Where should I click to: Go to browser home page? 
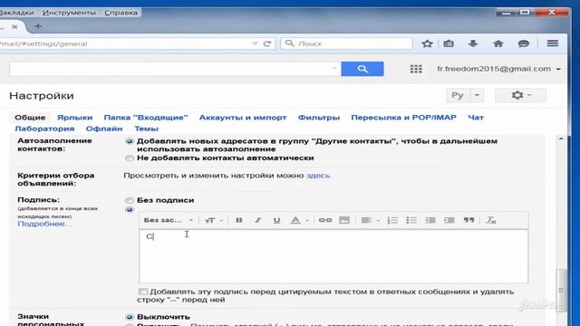point(498,43)
